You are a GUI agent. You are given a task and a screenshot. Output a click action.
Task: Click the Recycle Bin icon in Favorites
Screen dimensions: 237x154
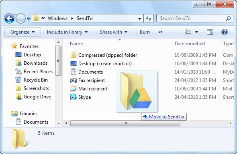coord(18,80)
